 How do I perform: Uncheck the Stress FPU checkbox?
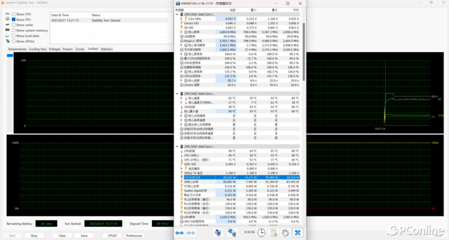click(x=13, y=20)
